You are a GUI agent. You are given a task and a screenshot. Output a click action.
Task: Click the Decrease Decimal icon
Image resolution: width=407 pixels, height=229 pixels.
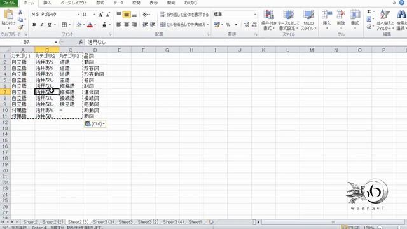pyautogui.click(x=254, y=25)
